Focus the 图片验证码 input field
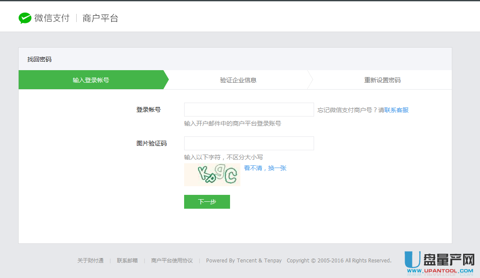Screen dimensions: 480x278 tap(249, 143)
